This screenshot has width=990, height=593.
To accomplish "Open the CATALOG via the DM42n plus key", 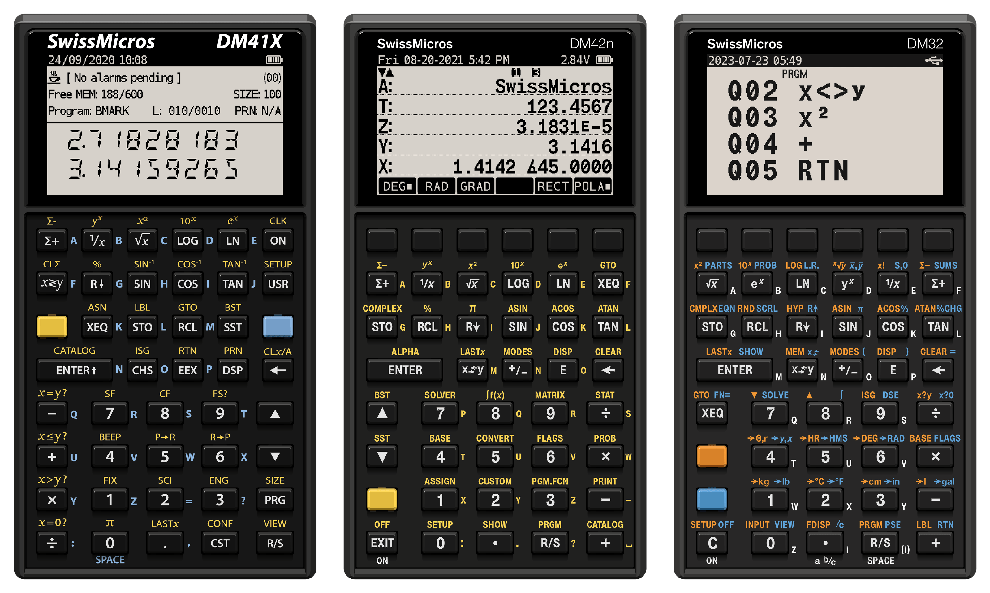I will tap(605, 543).
